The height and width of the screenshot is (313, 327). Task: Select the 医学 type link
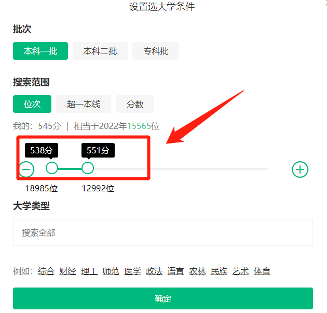[132, 271]
